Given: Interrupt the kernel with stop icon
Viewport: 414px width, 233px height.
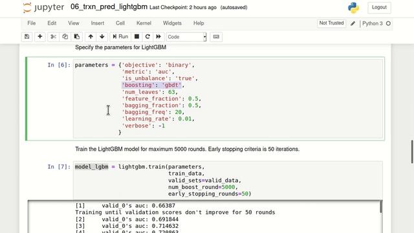Looking at the screenshot, I should click(x=136, y=37).
